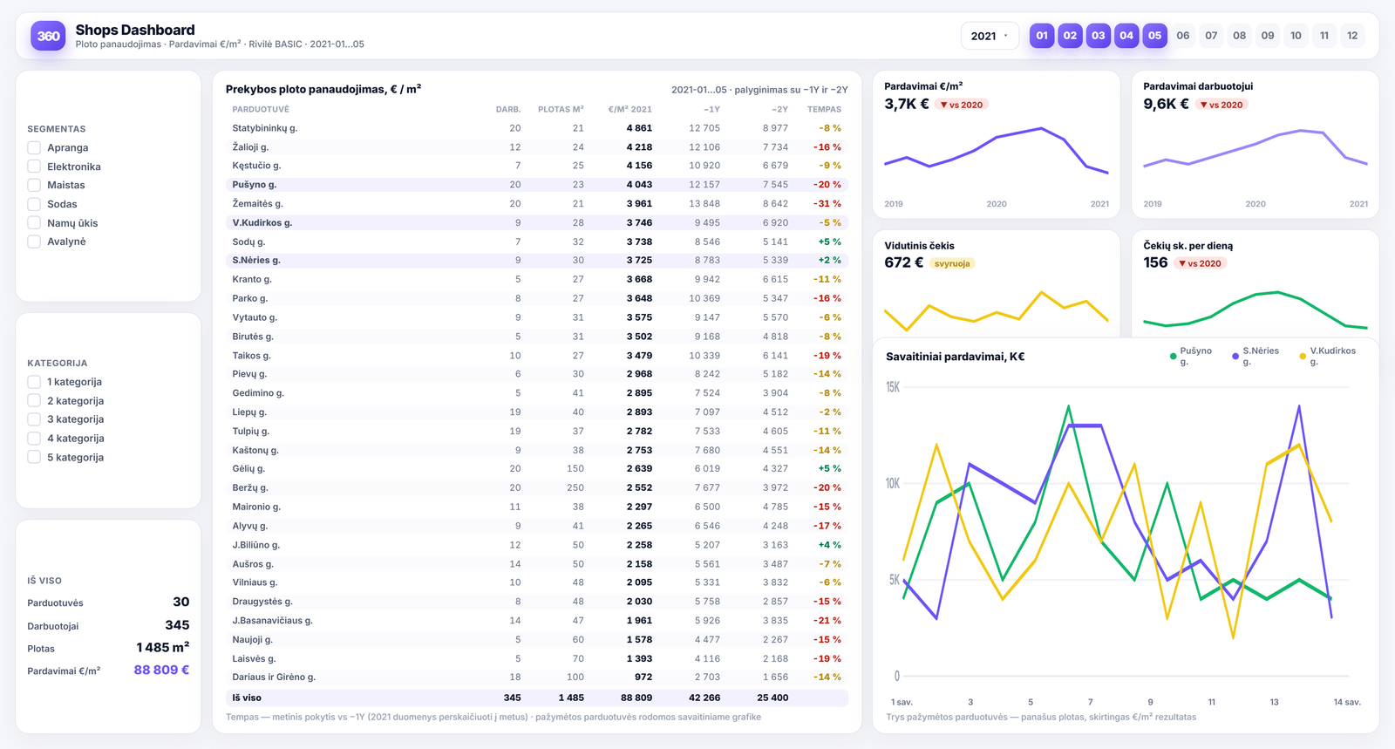The width and height of the screenshot is (1395, 749).
Task: Enable the 2 kategorija checkbox
Action: click(34, 401)
